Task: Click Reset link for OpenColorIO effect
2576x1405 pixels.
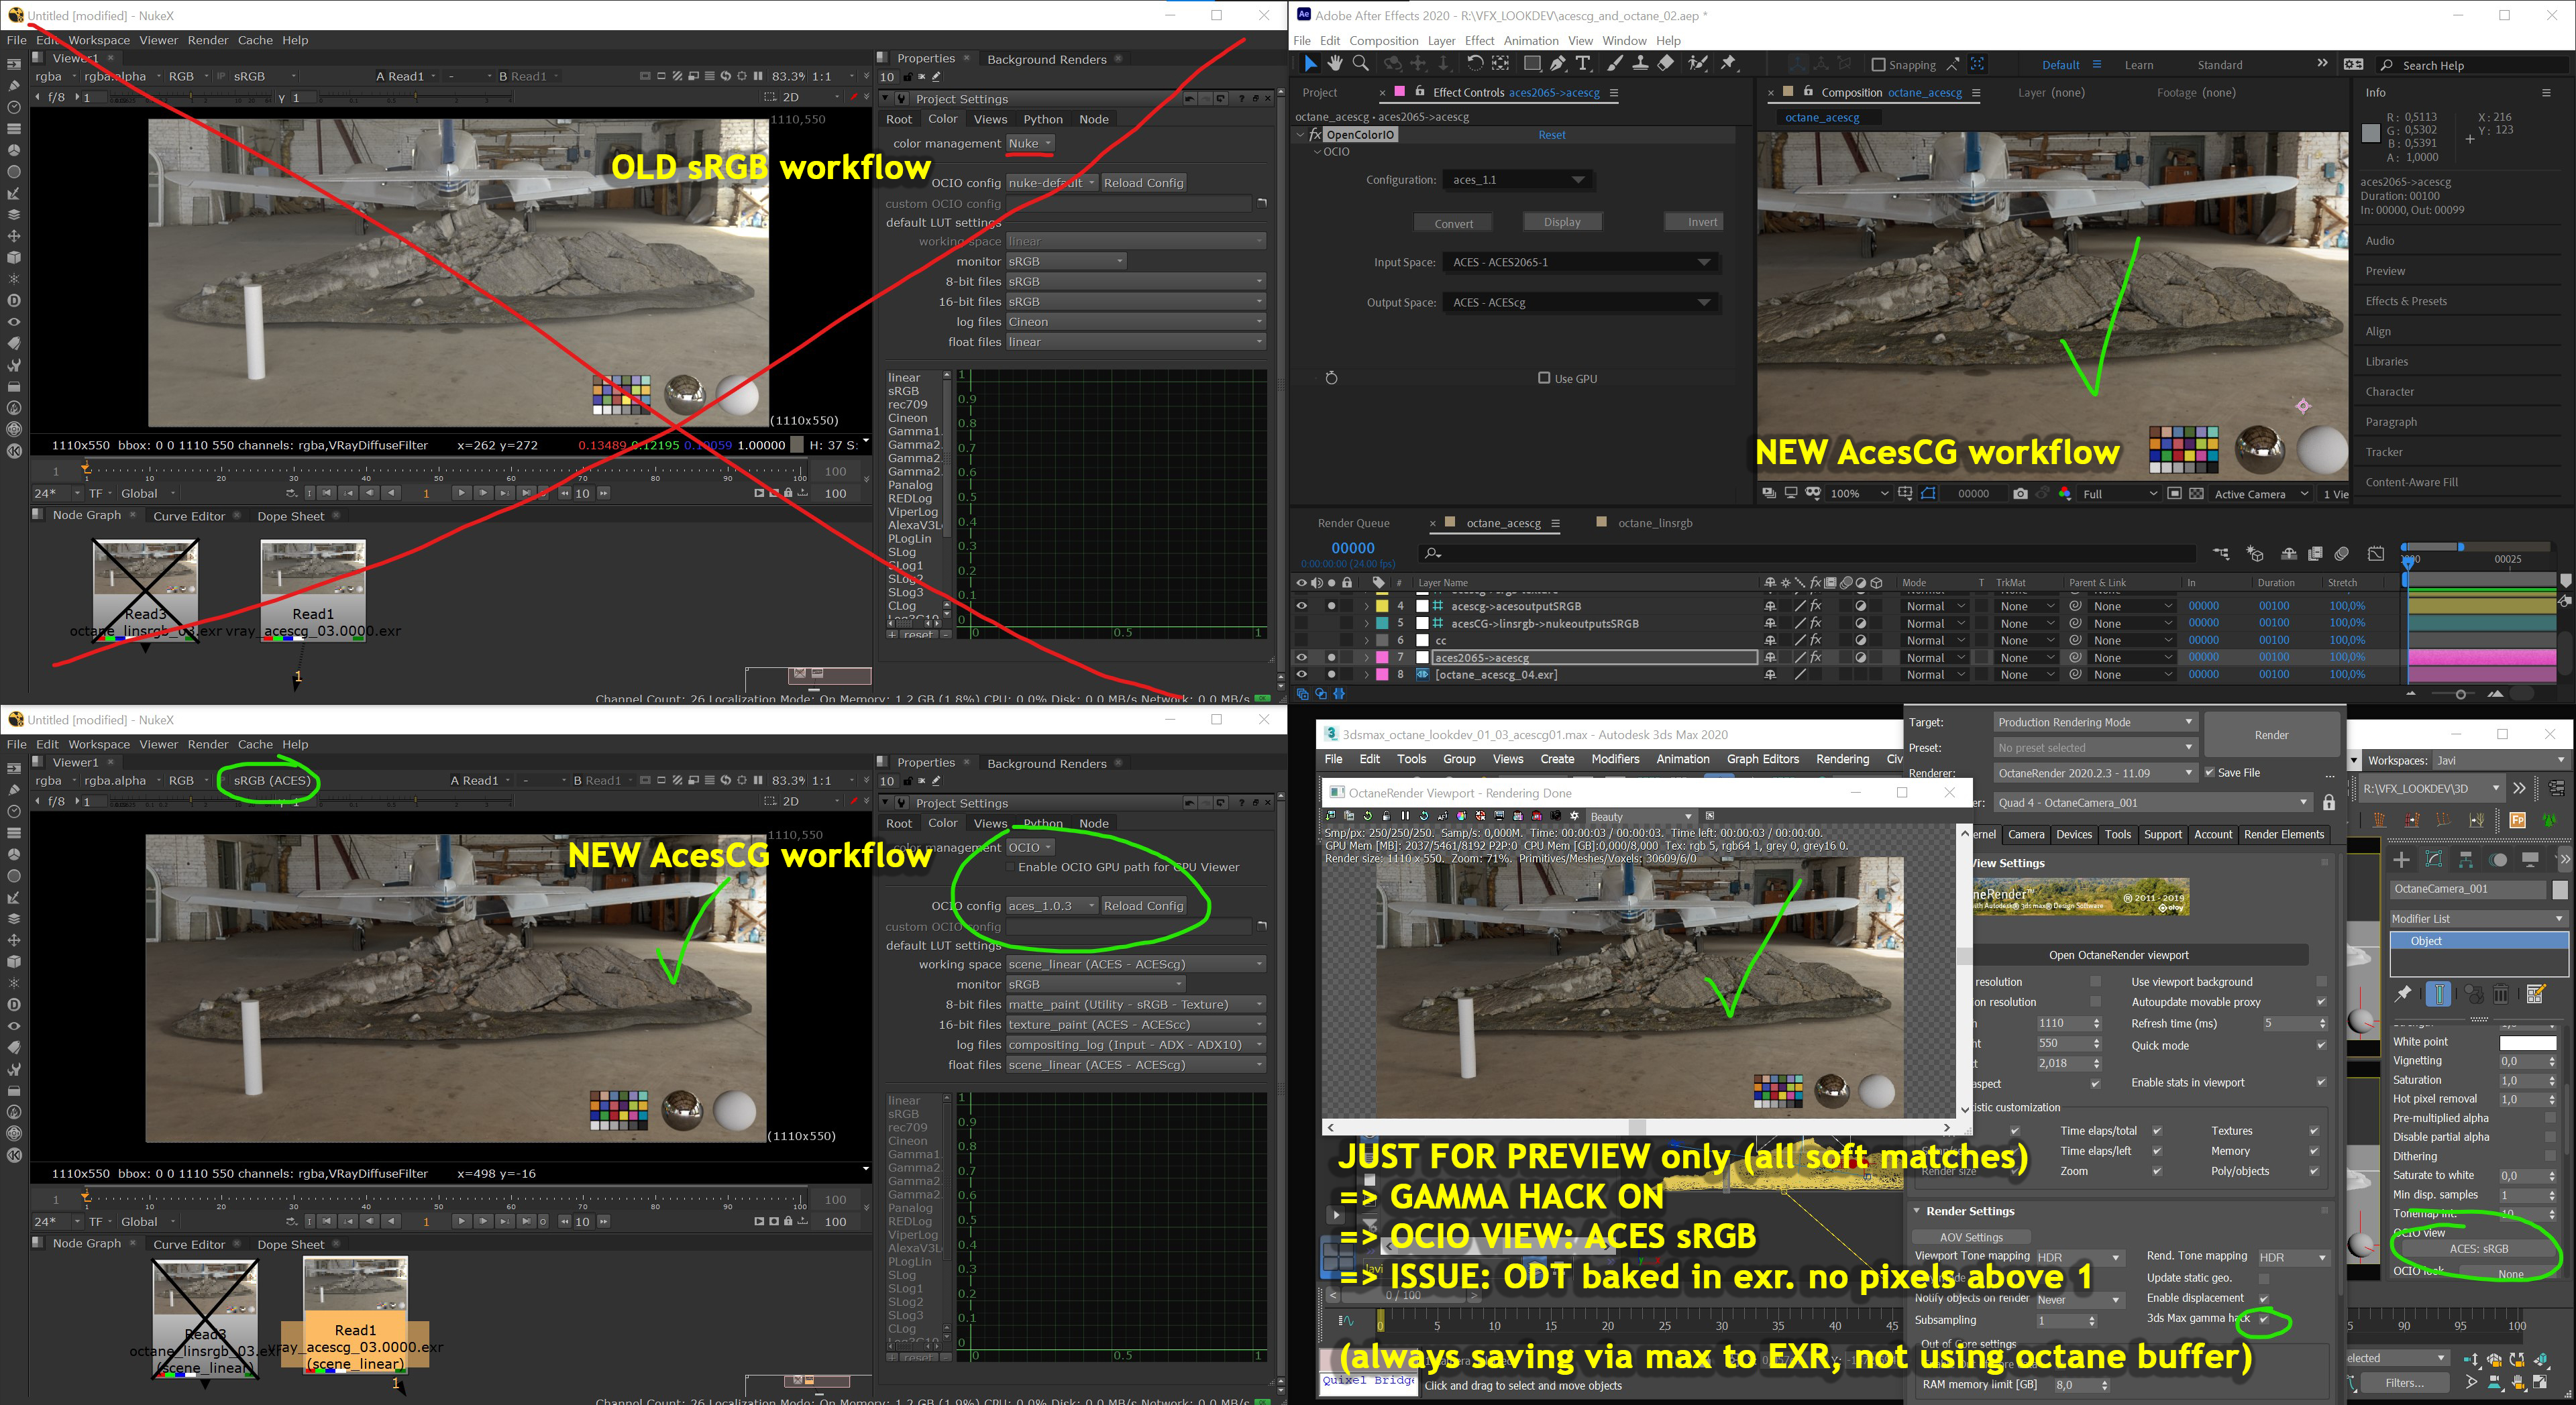Action: [x=1552, y=135]
